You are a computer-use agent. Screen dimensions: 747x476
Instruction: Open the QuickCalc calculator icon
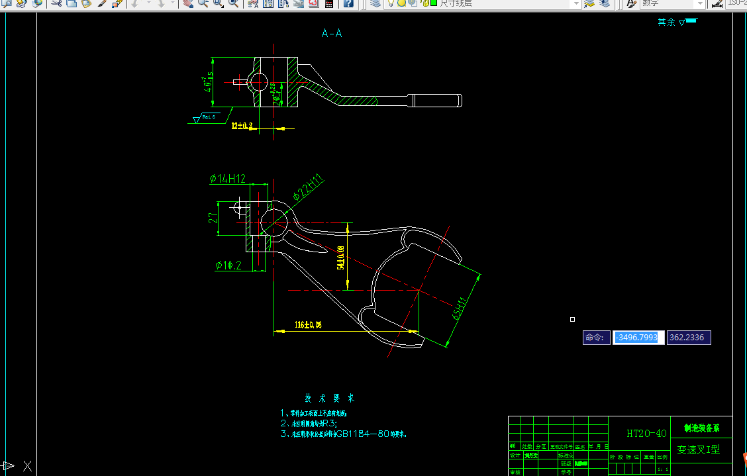(328, 3)
